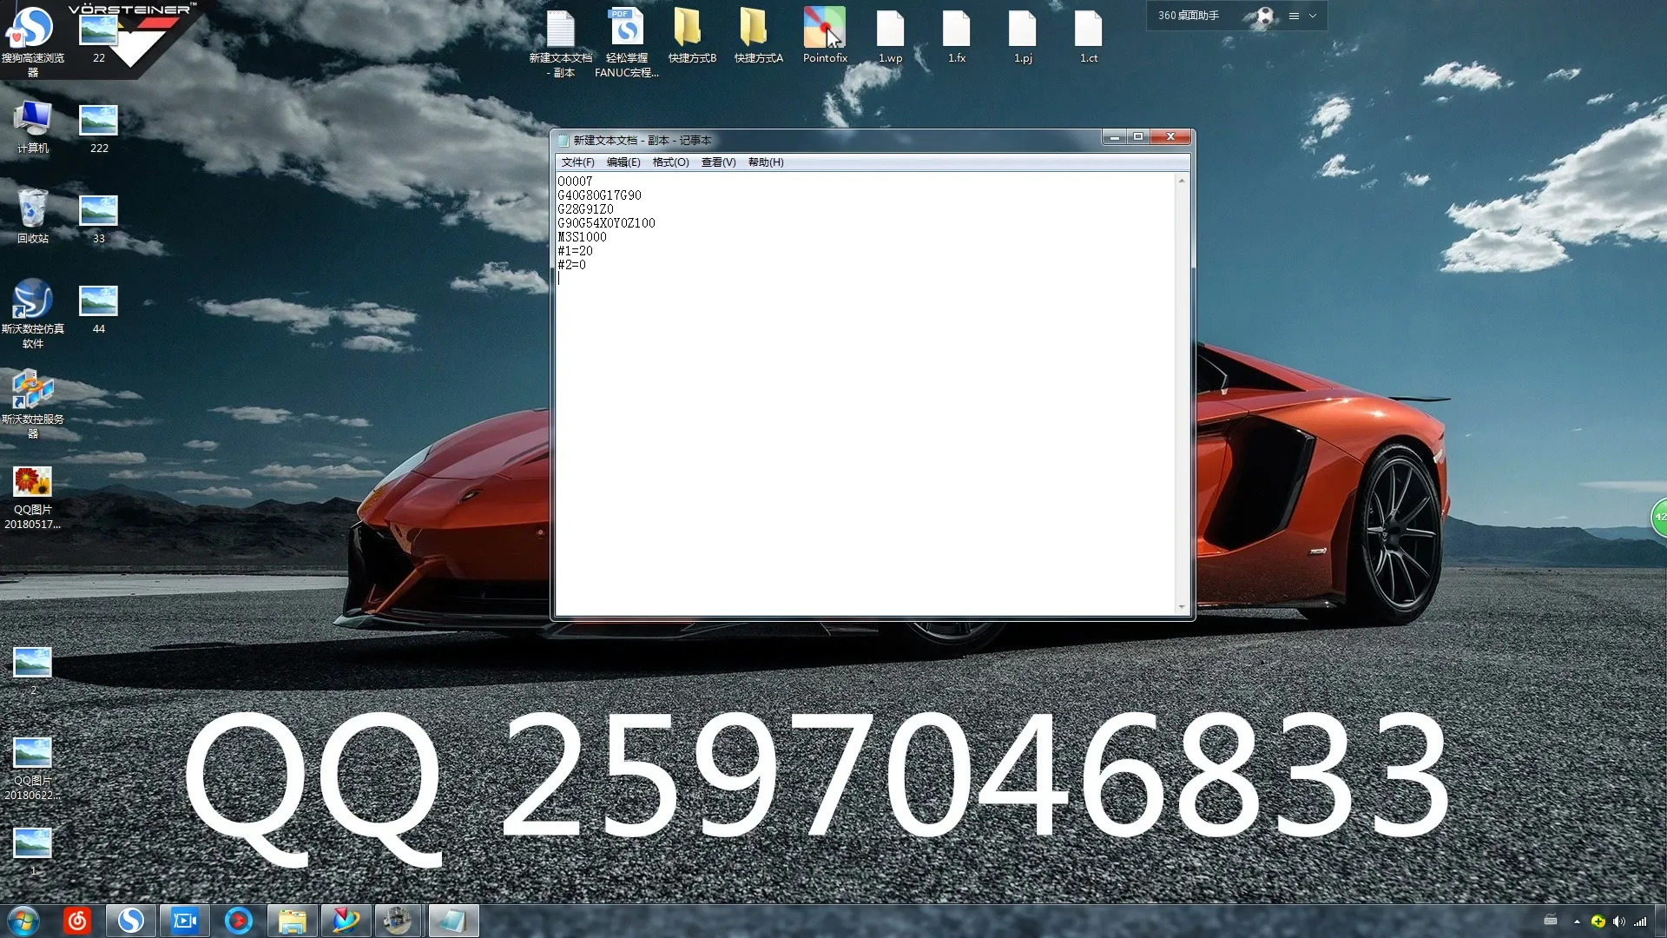This screenshot has width=1667, height=938.
Task: Click NetEase Music taskbar icon
Action: click(77, 920)
